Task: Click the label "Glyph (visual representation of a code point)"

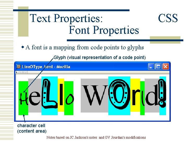Action: coord(99,57)
